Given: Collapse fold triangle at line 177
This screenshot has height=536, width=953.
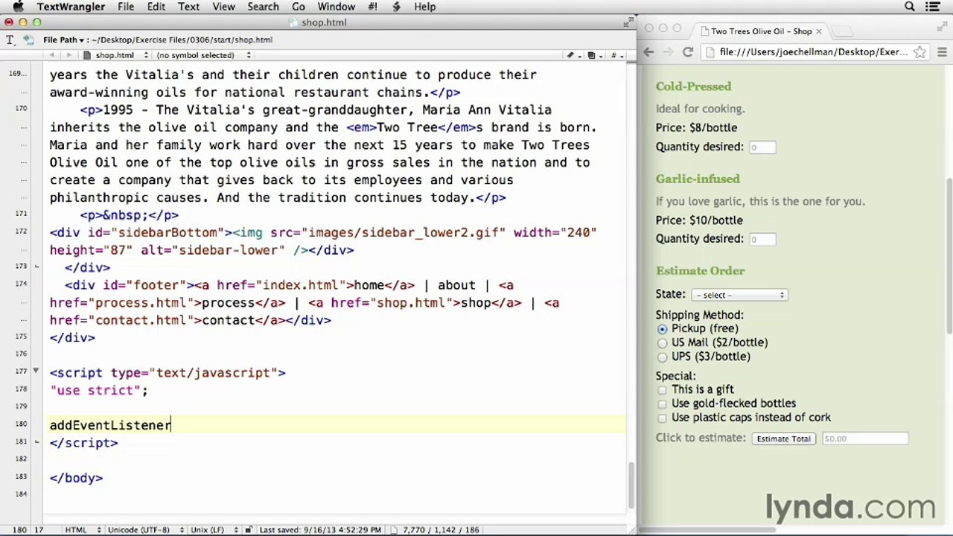Looking at the screenshot, I should (x=36, y=371).
